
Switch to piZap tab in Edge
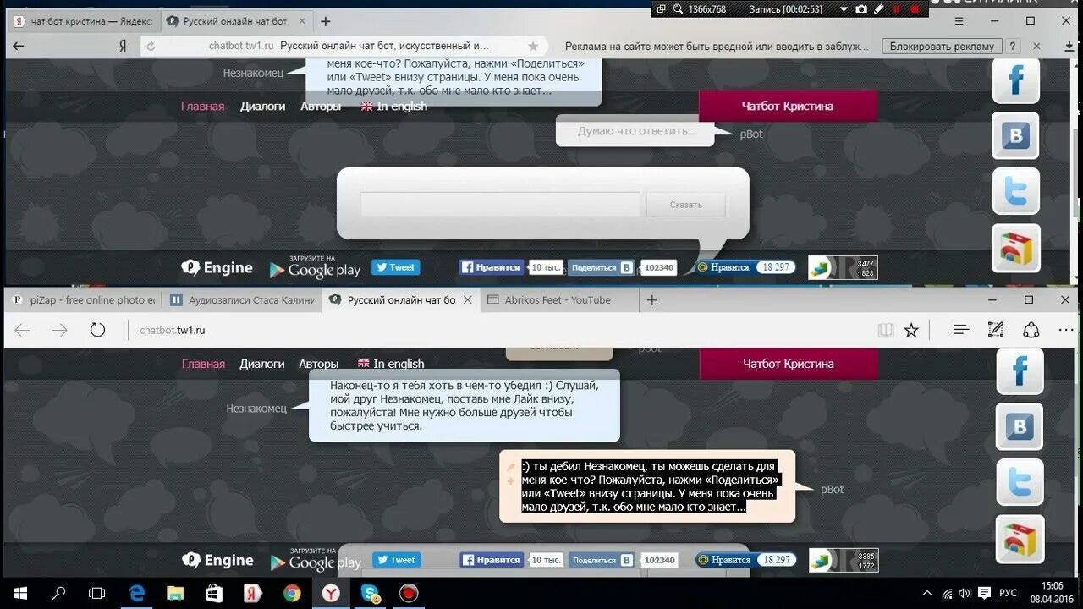click(x=83, y=299)
